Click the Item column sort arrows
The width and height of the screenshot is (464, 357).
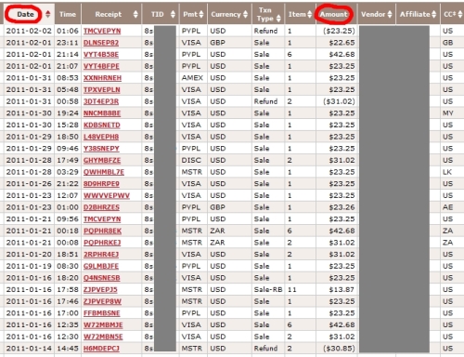tap(310, 14)
